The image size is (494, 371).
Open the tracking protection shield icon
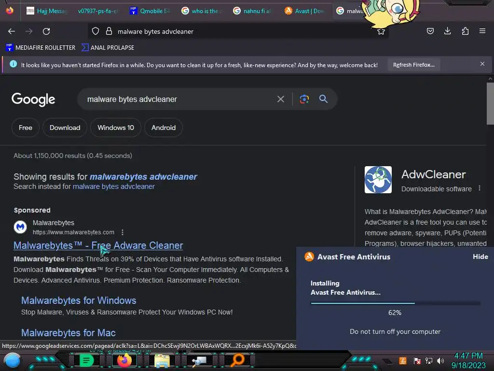96,31
